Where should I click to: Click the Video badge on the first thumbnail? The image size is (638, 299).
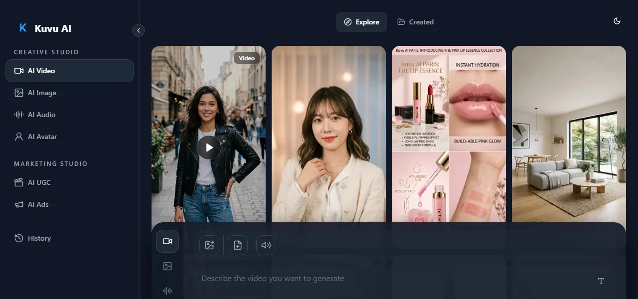point(247,58)
